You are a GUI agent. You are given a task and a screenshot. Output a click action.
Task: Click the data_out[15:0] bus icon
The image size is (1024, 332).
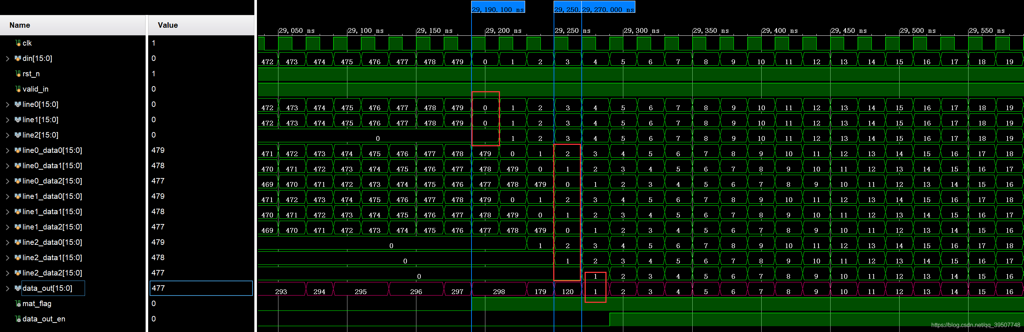tap(18, 288)
